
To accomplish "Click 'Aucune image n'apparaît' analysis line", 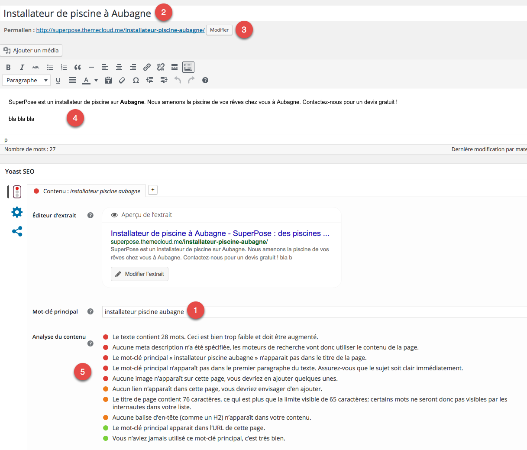I will tap(225, 379).
